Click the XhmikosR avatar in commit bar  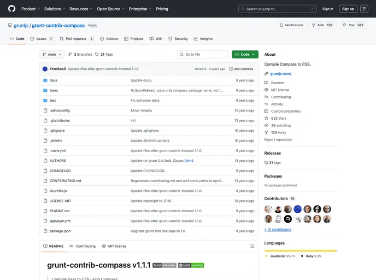[45, 69]
